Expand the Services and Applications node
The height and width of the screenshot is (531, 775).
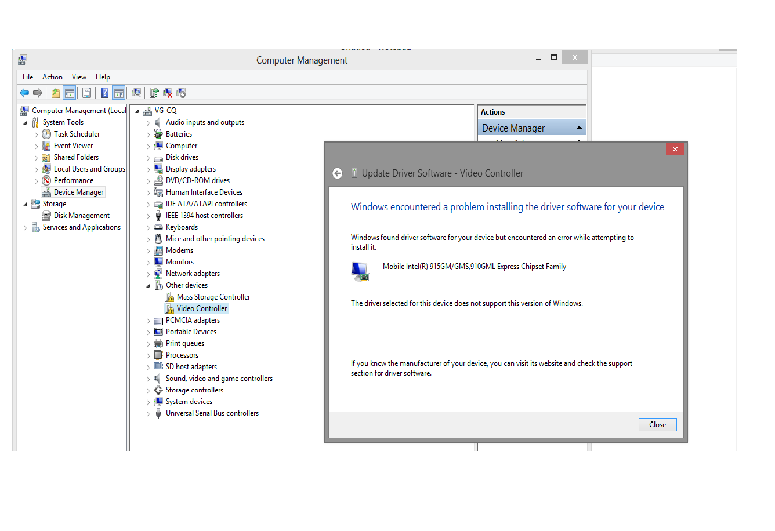click(x=25, y=228)
